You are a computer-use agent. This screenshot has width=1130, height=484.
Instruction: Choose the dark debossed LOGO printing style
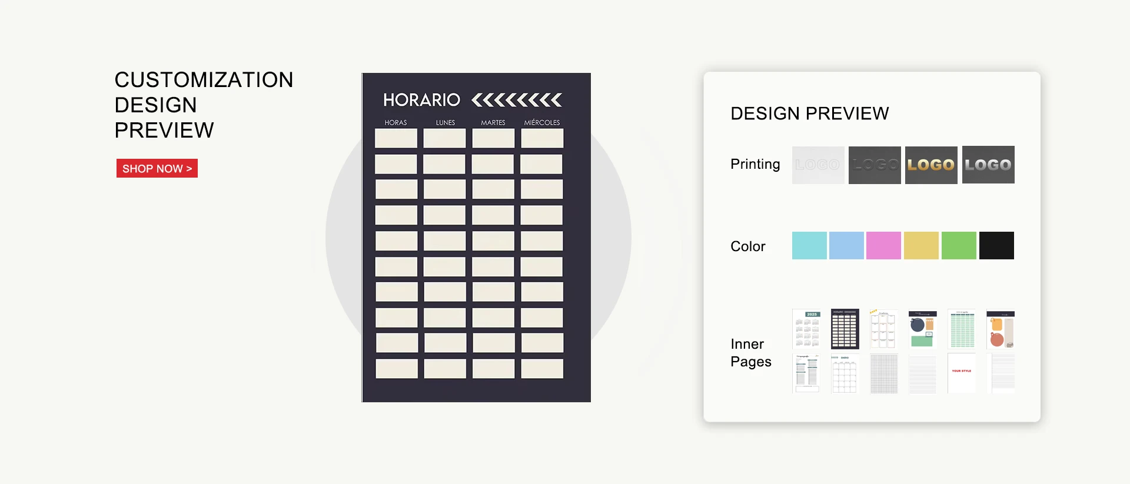coord(874,165)
